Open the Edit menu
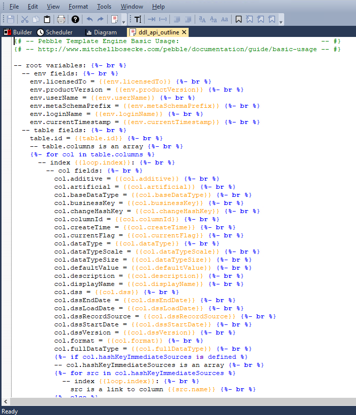This screenshot has height=415, width=356. click(x=33, y=7)
